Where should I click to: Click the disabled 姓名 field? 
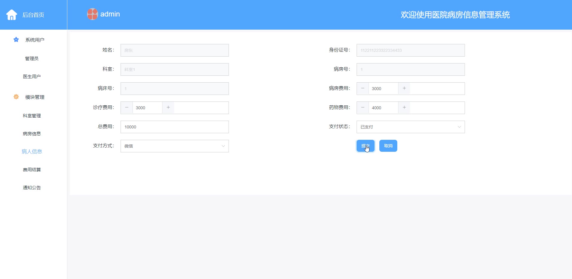tap(175, 50)
